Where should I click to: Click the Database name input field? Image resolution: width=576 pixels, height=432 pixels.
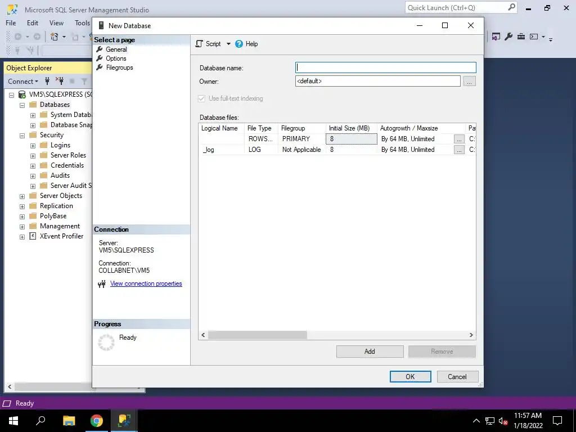tap(386, 67)
